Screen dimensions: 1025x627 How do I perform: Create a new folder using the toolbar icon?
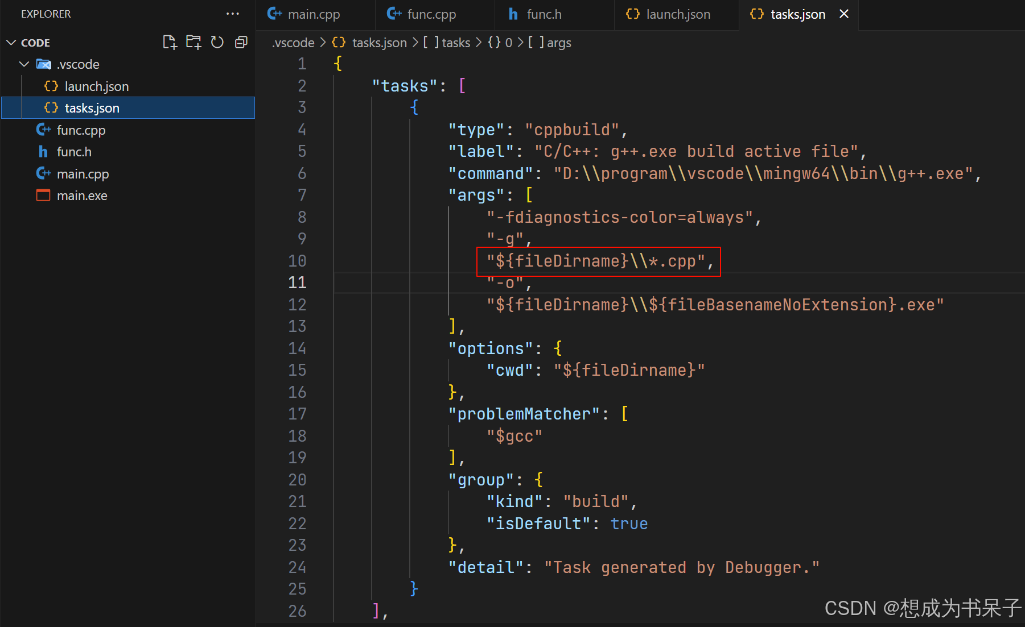coord(194,42)
